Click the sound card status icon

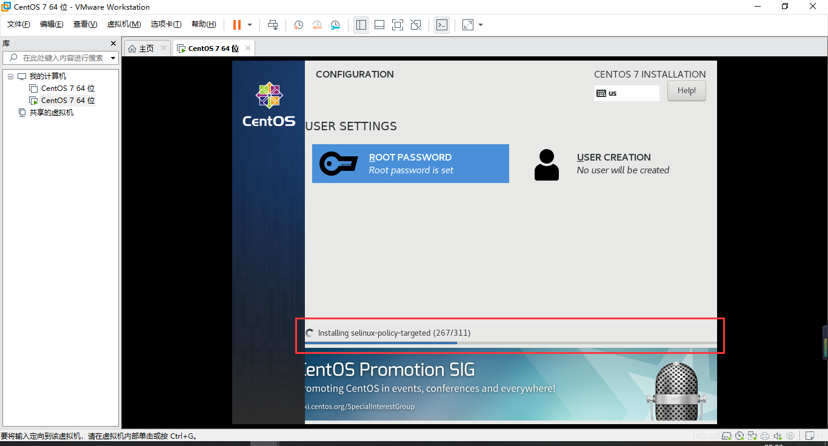tap(778, 436)
